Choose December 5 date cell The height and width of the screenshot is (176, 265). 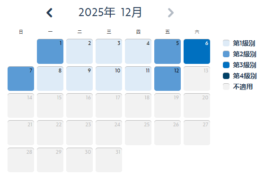click(x=168, y=52)
